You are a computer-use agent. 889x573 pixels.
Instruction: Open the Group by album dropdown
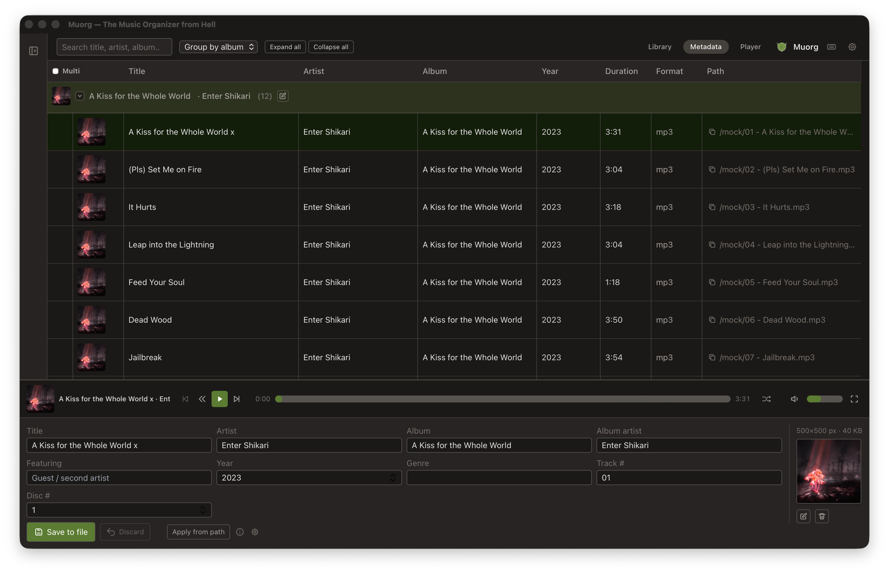coord(218,47)
